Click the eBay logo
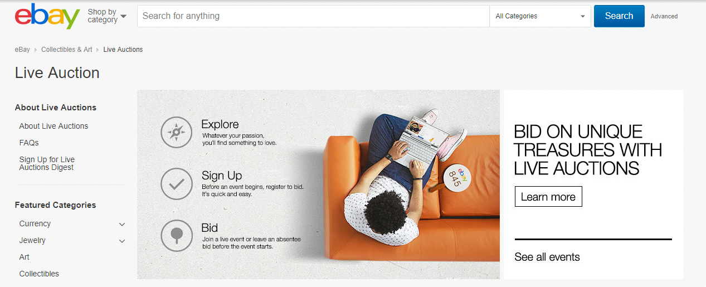 coord(47,16)
